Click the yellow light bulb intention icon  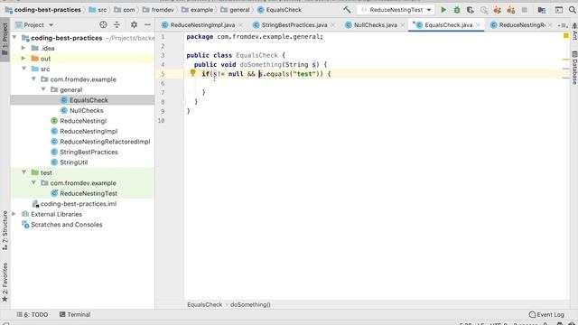192,72
